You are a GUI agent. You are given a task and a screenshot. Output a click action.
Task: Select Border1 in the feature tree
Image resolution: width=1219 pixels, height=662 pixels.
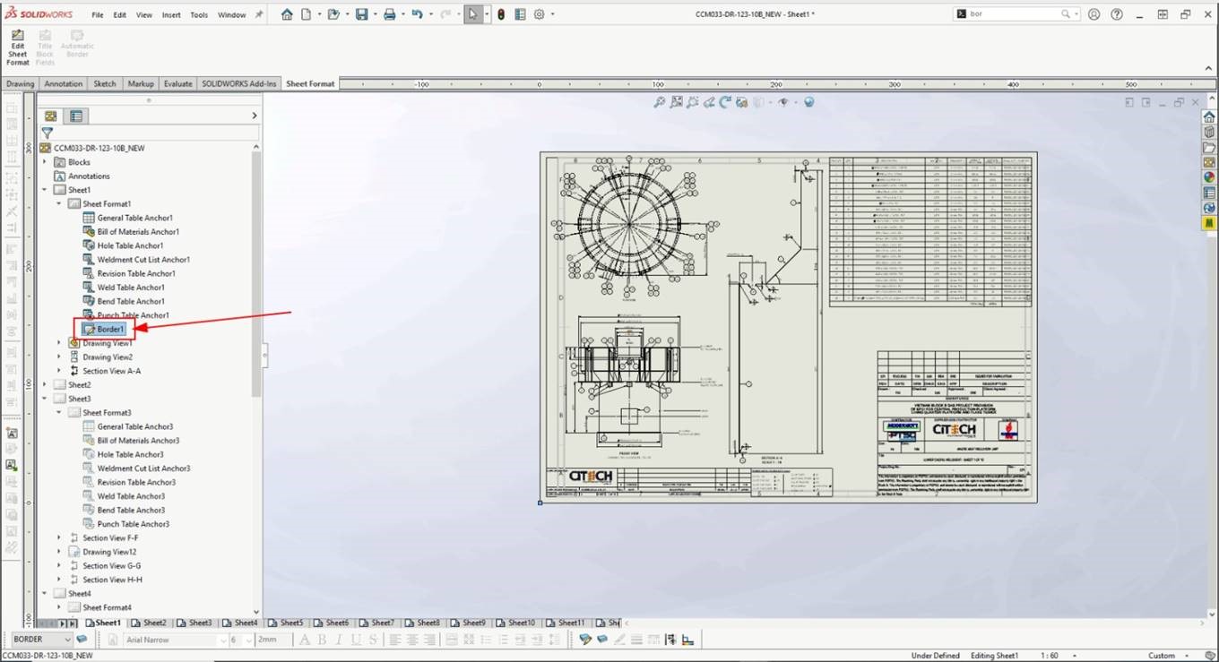(x=110, y=329)
